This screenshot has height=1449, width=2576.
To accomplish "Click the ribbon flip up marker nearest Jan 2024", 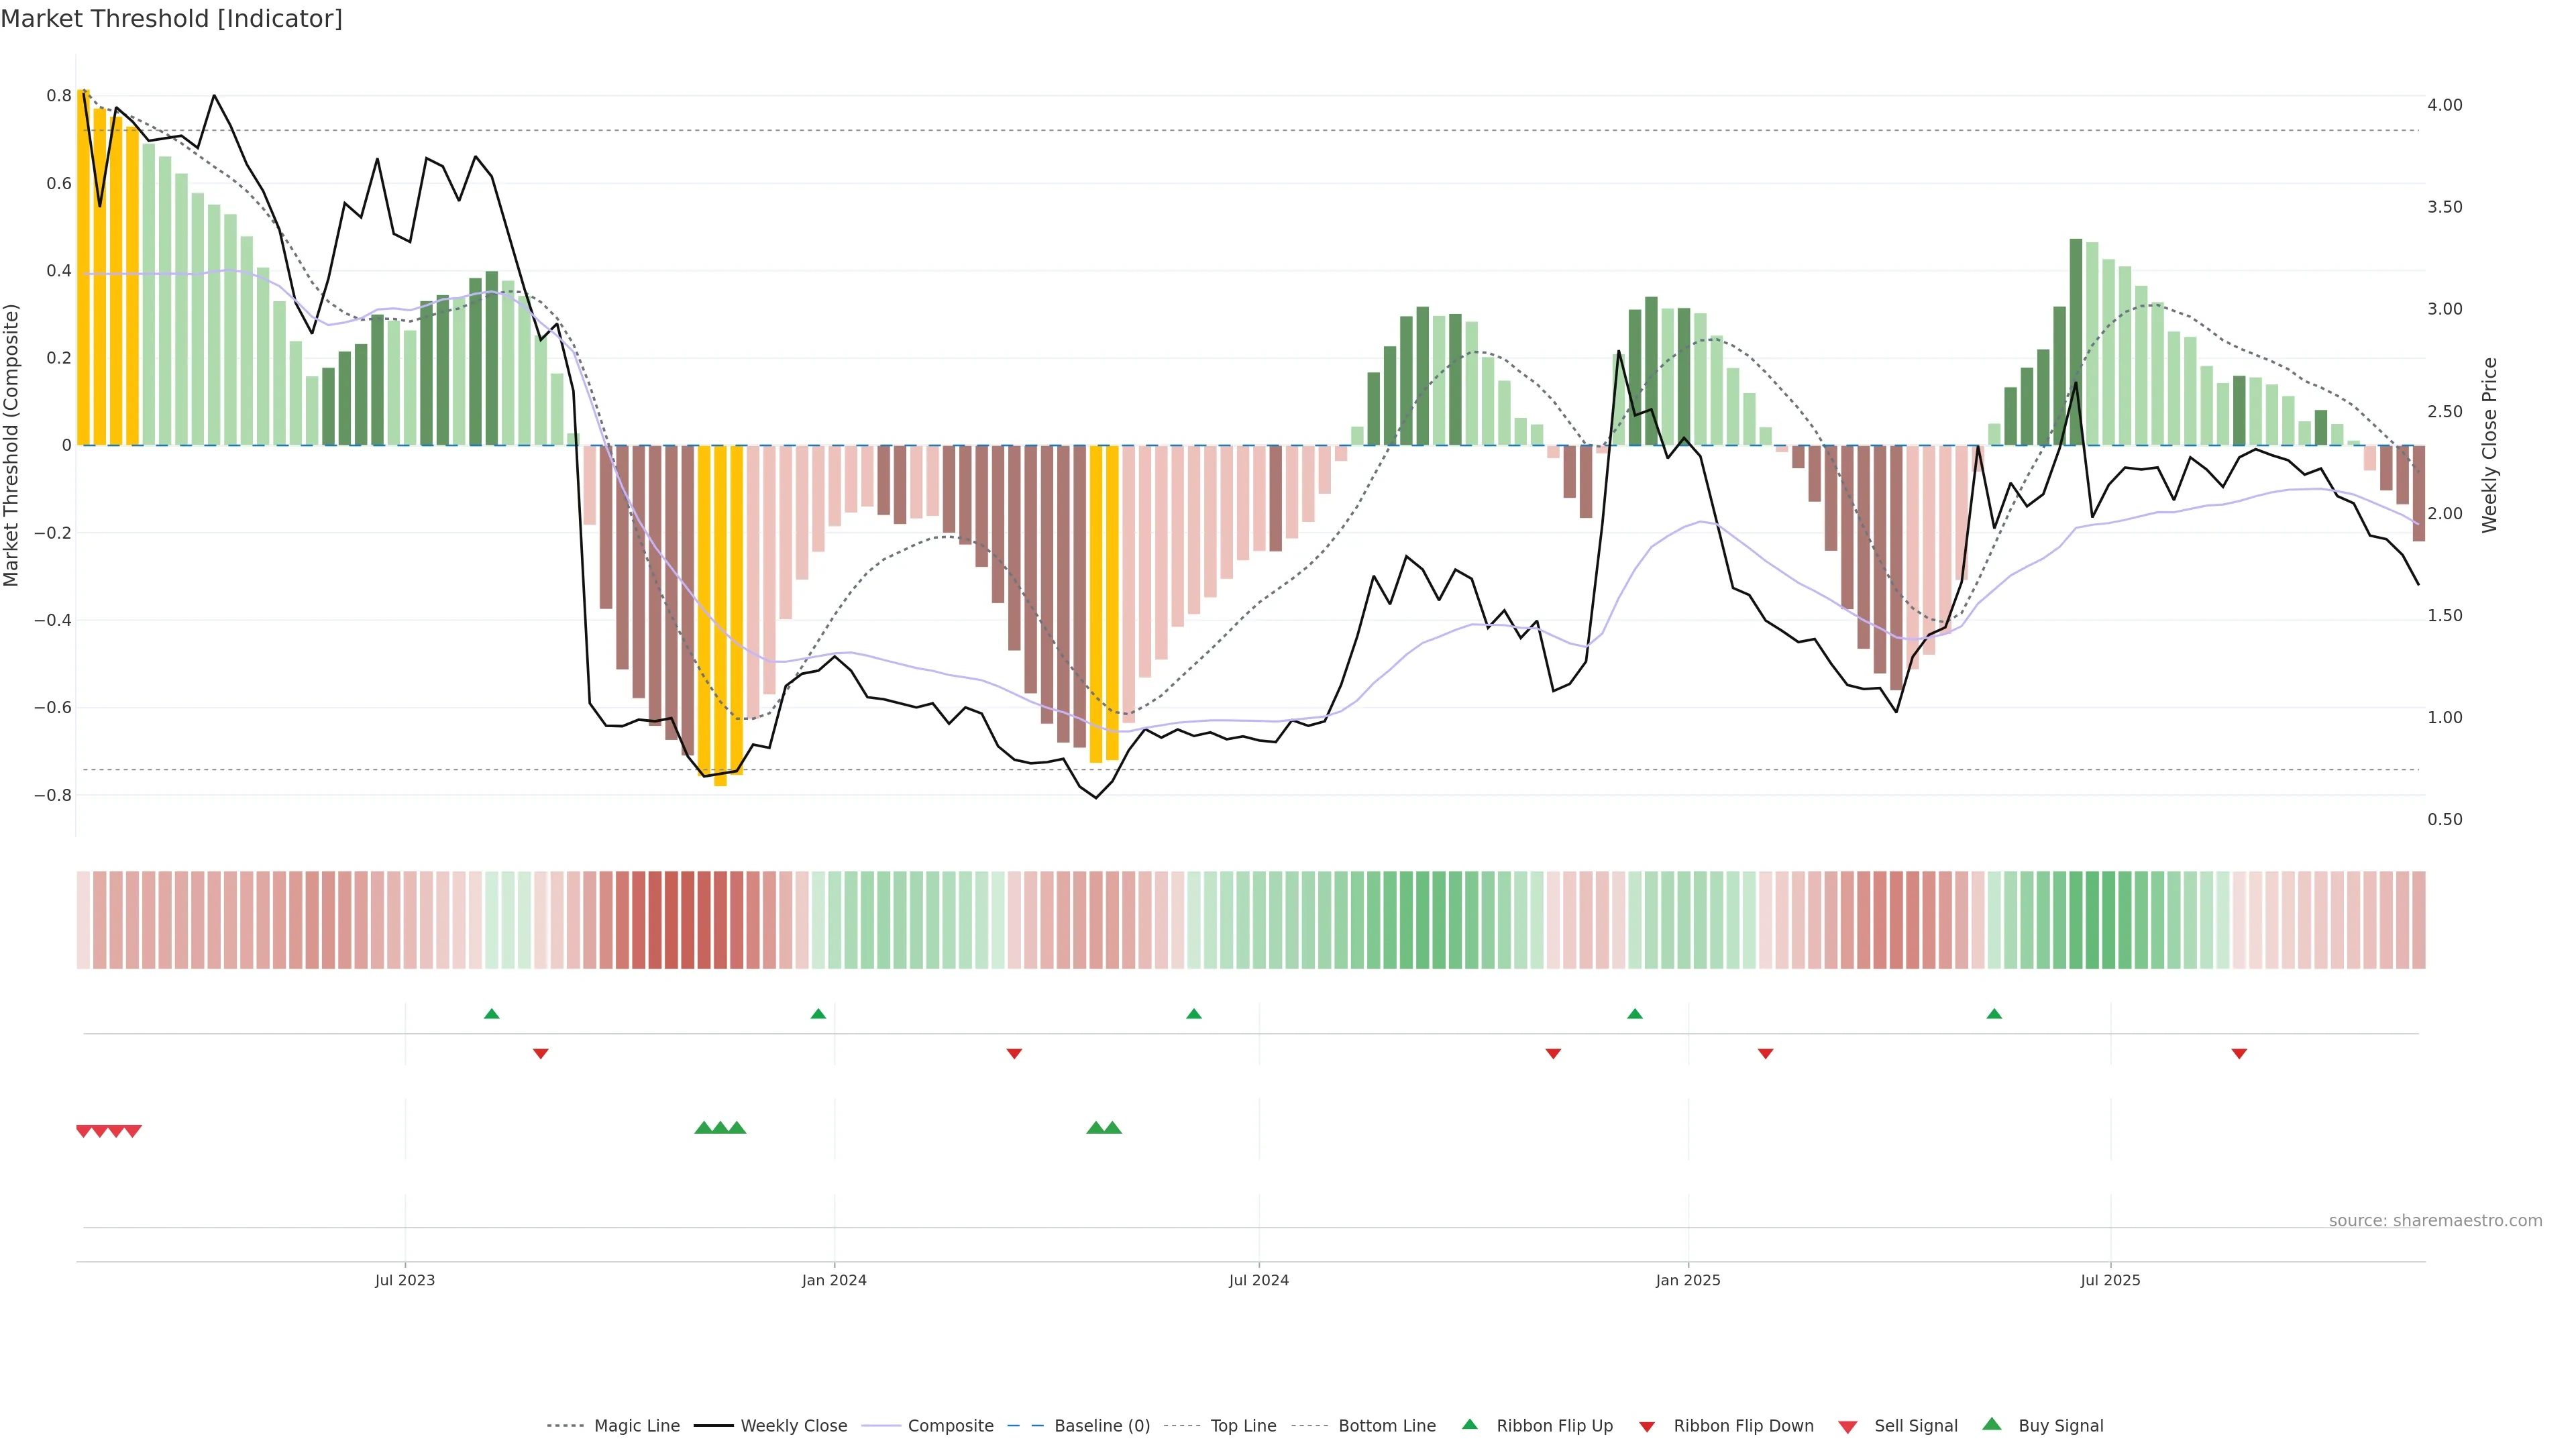I will [818, 1014].
